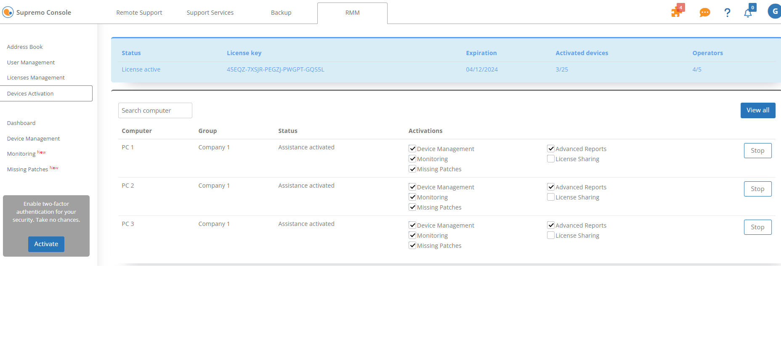The width and height of the screenshot is (781, 353).
Task: Stop activation for PC 3
Action: tap(757, 227)
